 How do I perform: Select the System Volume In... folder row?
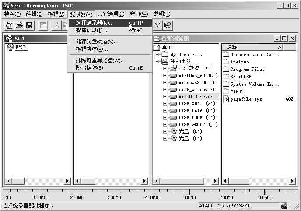tap(251, 84)
